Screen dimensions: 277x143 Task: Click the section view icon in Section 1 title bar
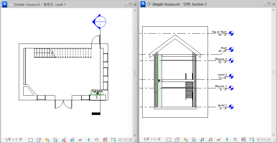149,4
